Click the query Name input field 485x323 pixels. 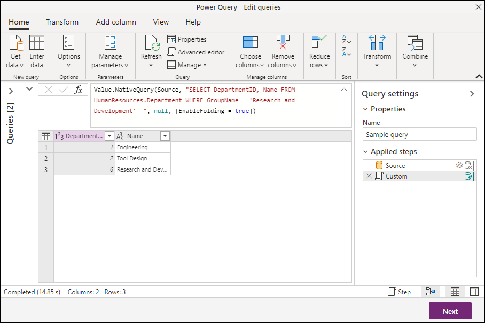point(419,135)
